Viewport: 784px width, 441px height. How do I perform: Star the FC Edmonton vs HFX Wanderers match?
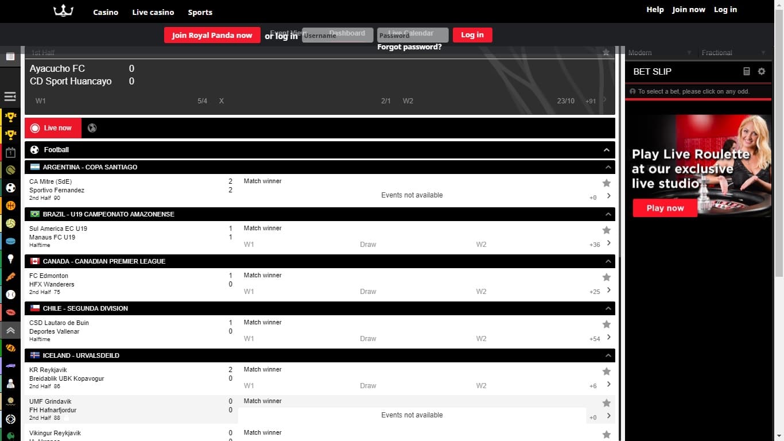607,277
